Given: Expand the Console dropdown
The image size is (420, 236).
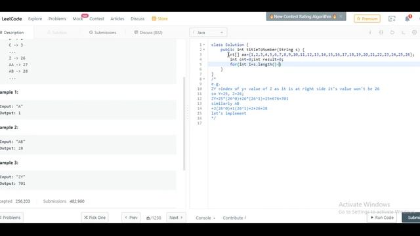Looking at the screenshot, I should pos(205,218).
